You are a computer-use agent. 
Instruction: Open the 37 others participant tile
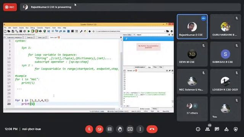pyautogui.click(x=192, y=109)
